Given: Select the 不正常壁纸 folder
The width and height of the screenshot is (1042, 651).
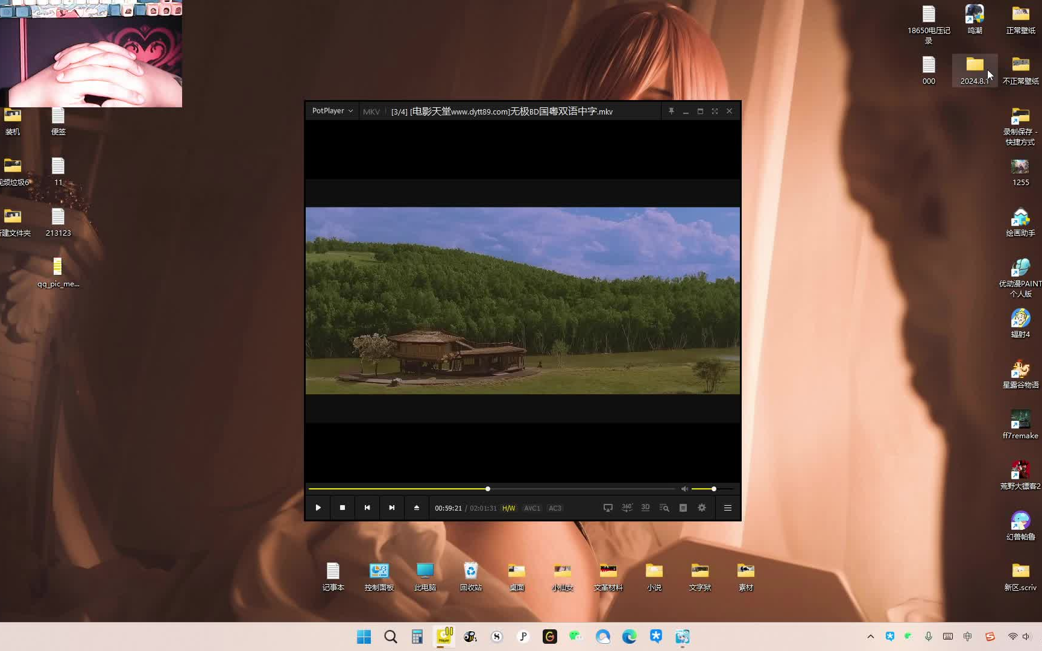Looking at the screenshot, I should pyautogui.click(x=1021, y=71).
